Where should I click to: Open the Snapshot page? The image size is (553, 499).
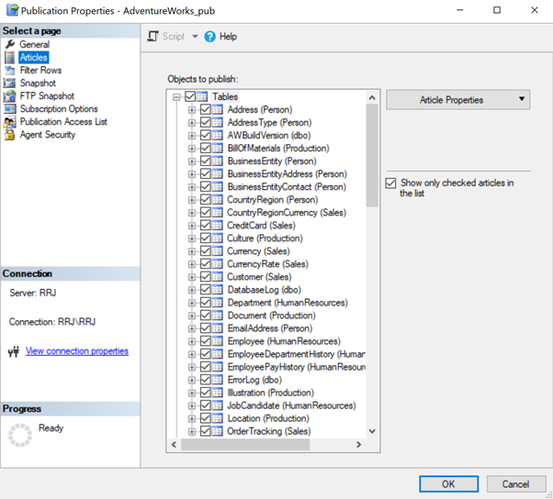click(38, 83)
